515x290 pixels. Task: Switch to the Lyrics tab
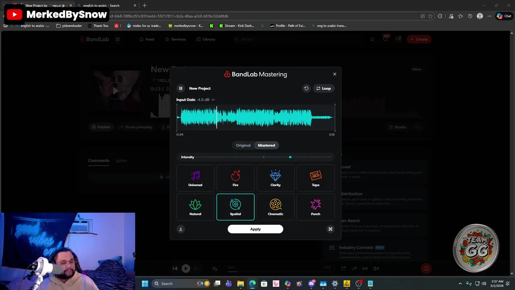121,160
